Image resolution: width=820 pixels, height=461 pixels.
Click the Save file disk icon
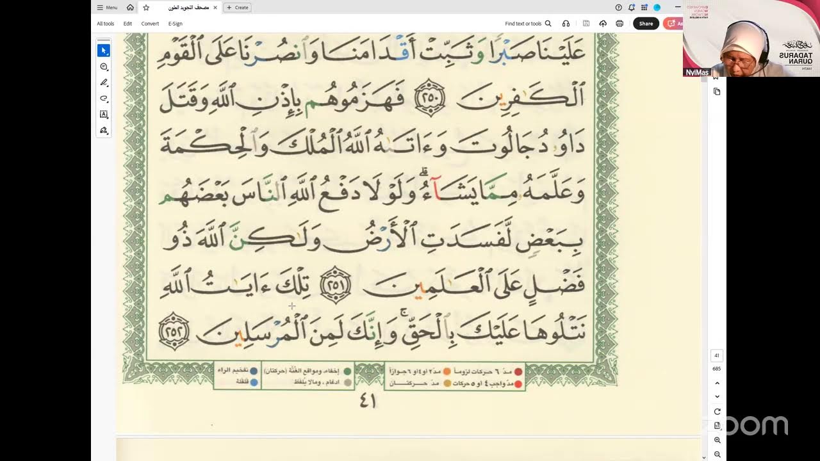click(586, 24)
